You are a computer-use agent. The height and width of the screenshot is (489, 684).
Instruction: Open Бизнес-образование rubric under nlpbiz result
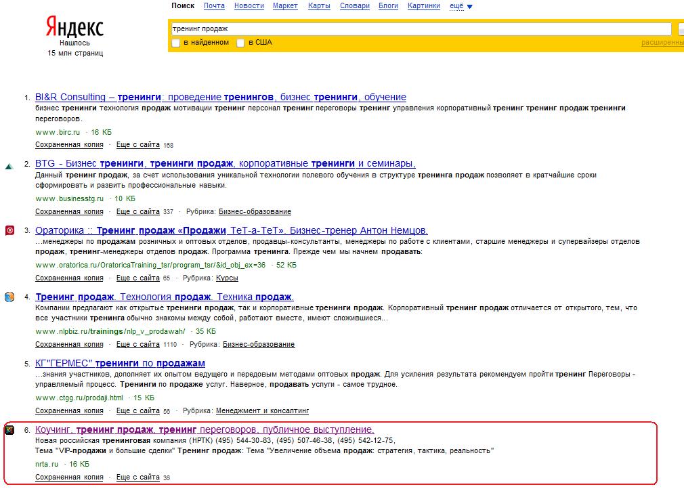coord(259,344)
